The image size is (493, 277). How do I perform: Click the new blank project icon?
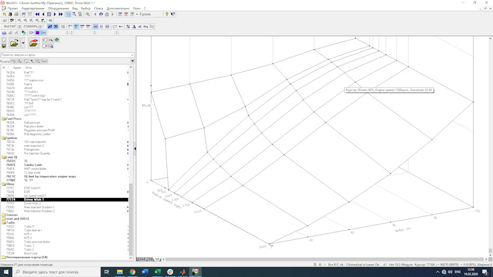[4, 40]
